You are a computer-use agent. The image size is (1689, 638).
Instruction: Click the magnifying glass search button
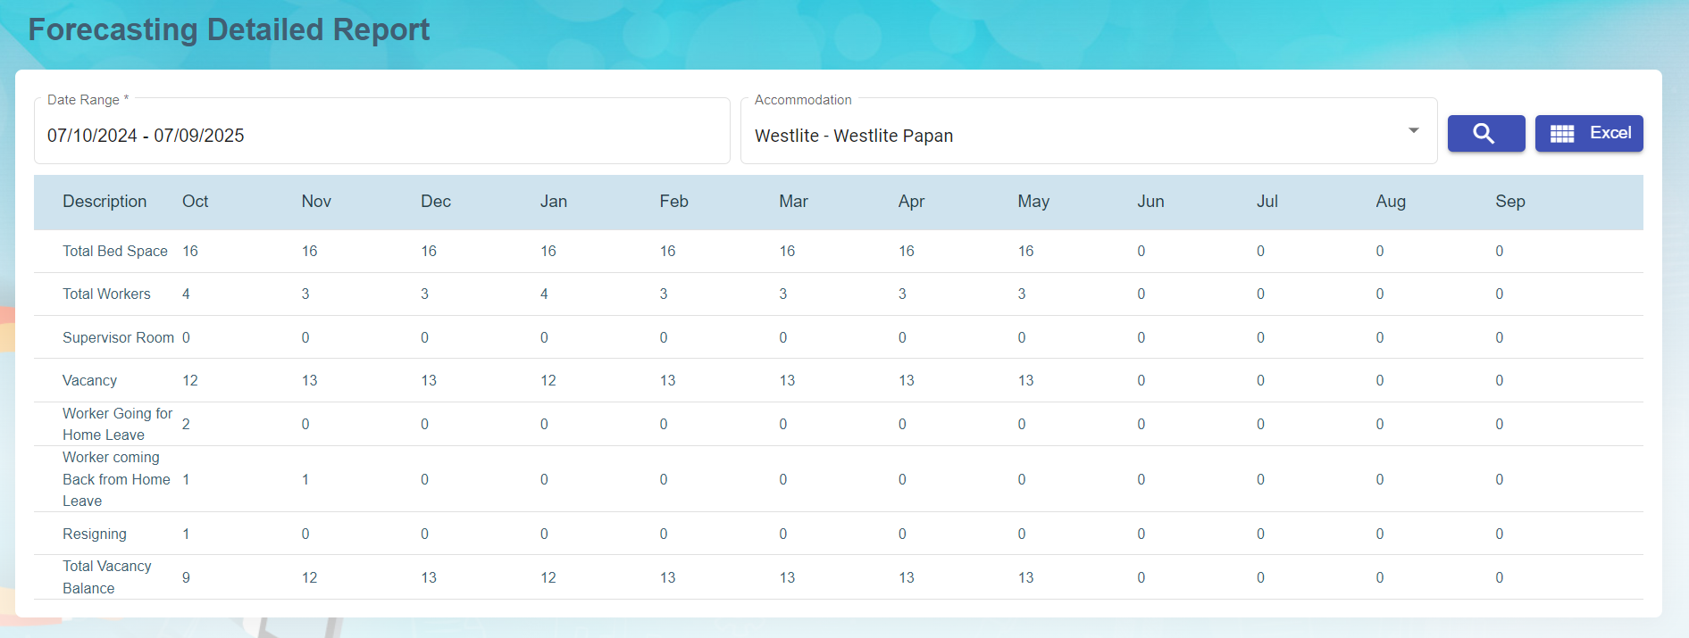pyautogui.click(x=1485, y=134)
